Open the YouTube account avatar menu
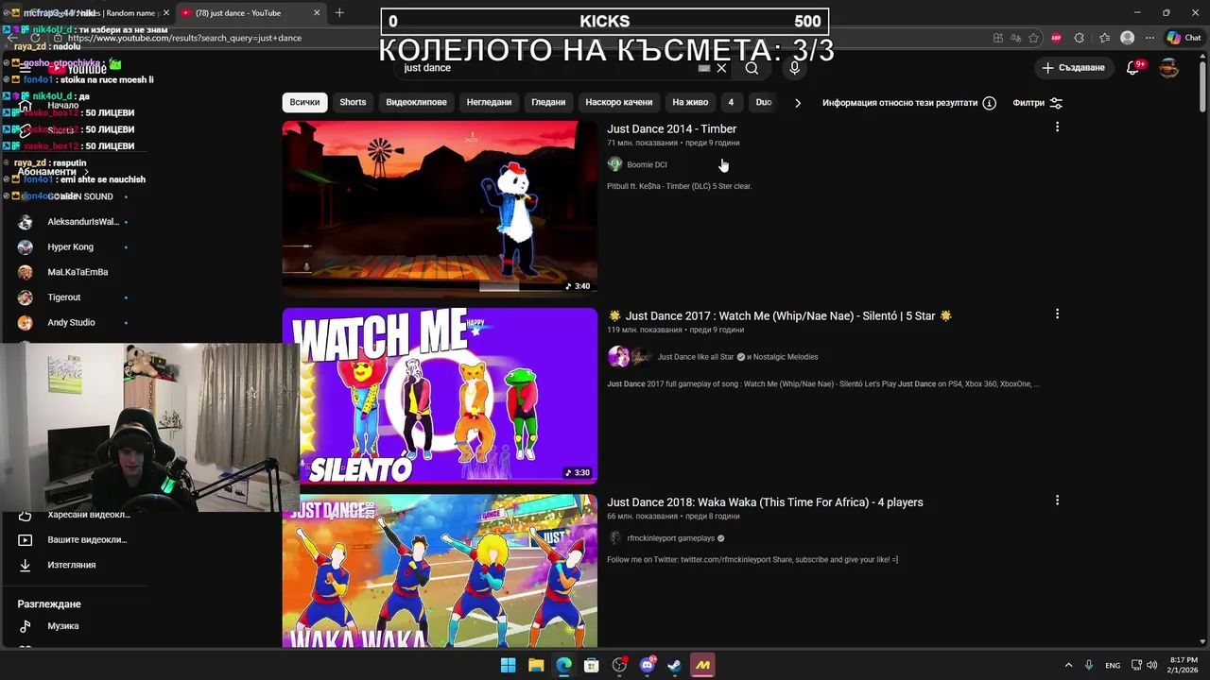Screen dimensions: 1210x680 1168,68
